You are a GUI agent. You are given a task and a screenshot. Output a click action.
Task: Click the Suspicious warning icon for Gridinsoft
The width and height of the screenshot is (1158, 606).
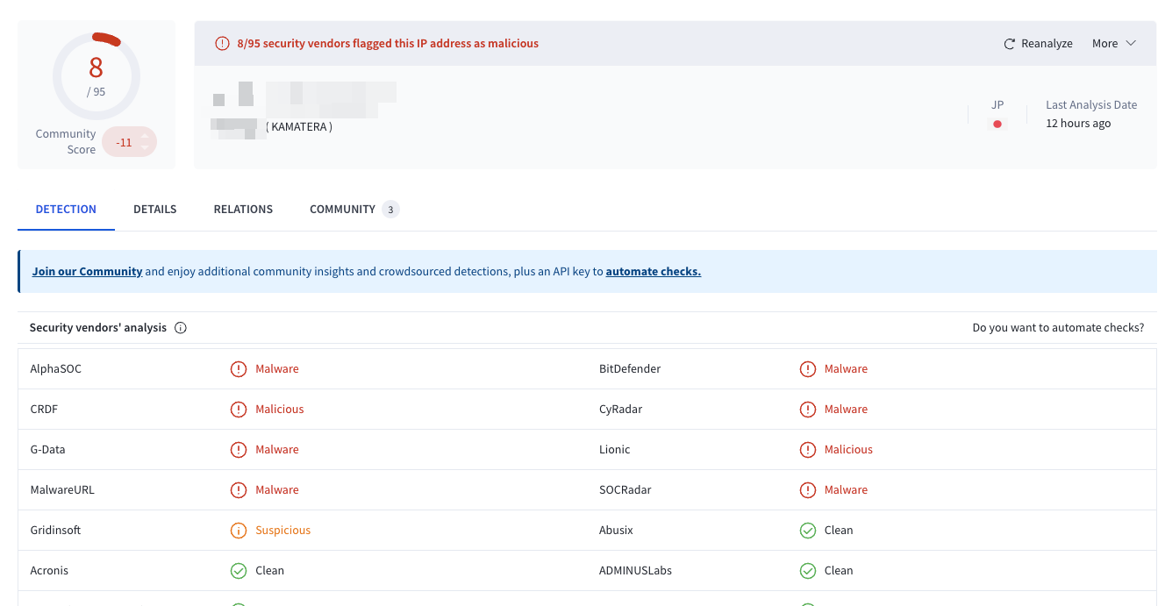point(239,530)
